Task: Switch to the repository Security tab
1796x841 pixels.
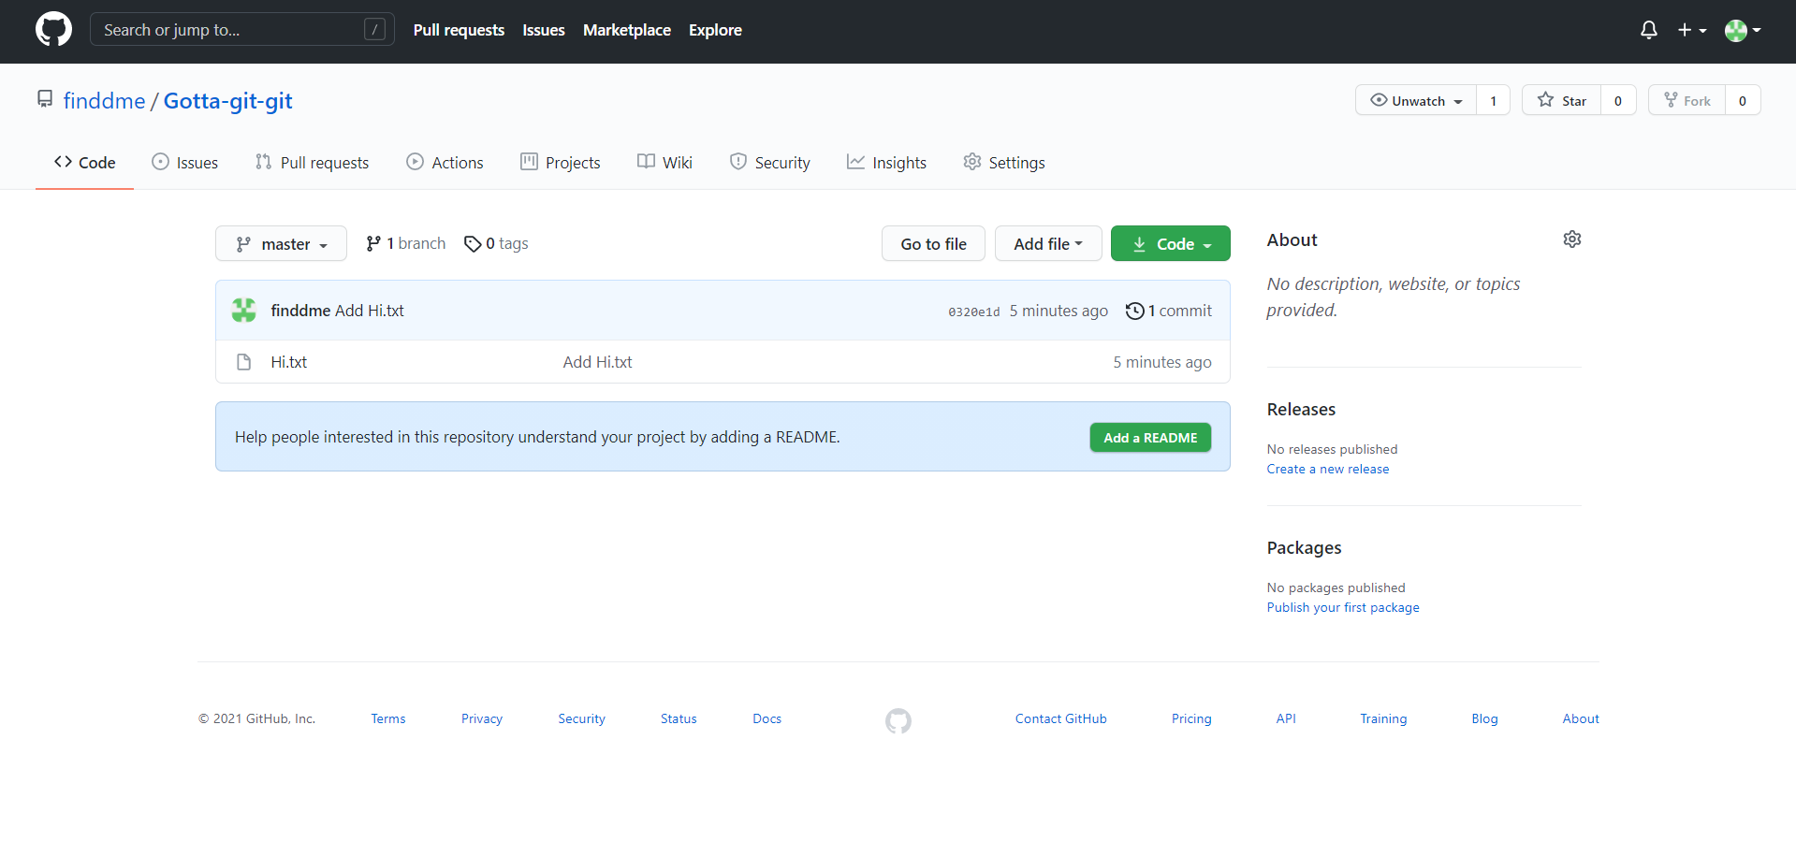Action: coord(769,163)
